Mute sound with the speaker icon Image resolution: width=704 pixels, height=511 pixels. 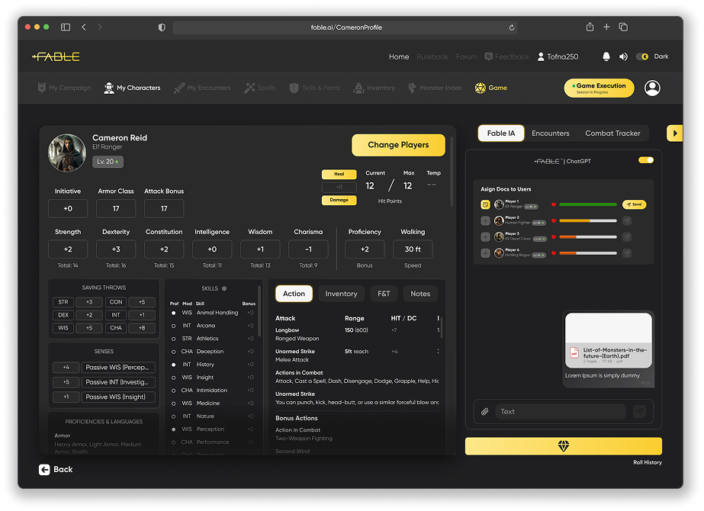click(x=623, y=56)
